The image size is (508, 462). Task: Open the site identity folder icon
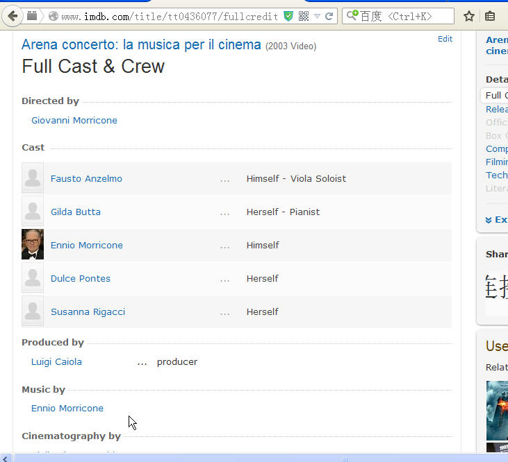tap(32, 15)
